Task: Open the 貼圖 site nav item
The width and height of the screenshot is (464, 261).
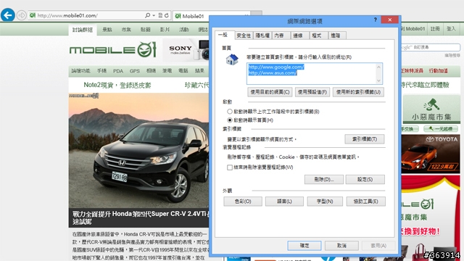Action: click(x=145, y=29)
